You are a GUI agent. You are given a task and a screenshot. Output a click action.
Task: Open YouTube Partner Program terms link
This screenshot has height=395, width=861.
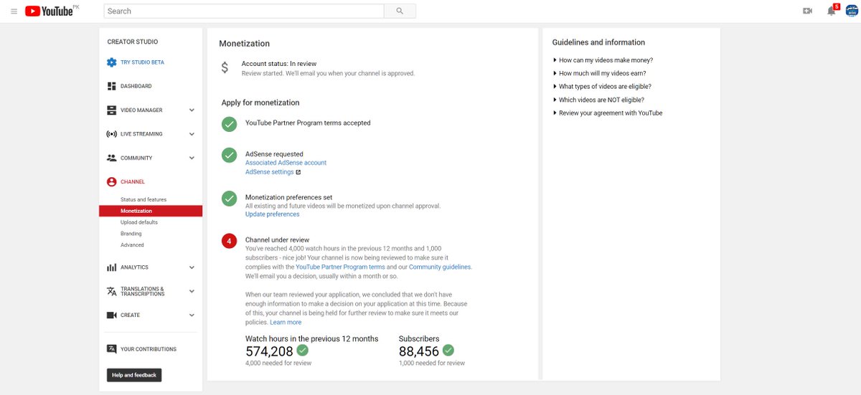coord(340,267)
